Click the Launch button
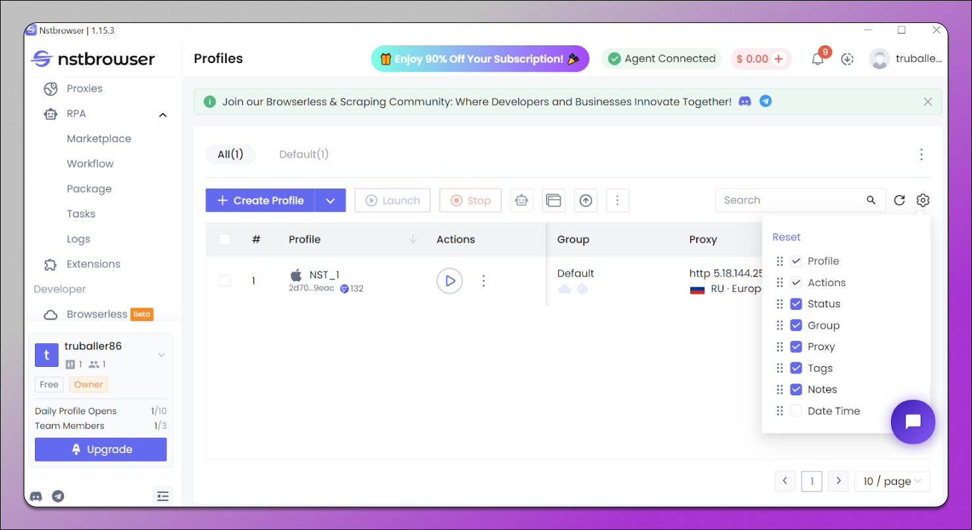This screenshot has width=972, height=530. point(392,201)
